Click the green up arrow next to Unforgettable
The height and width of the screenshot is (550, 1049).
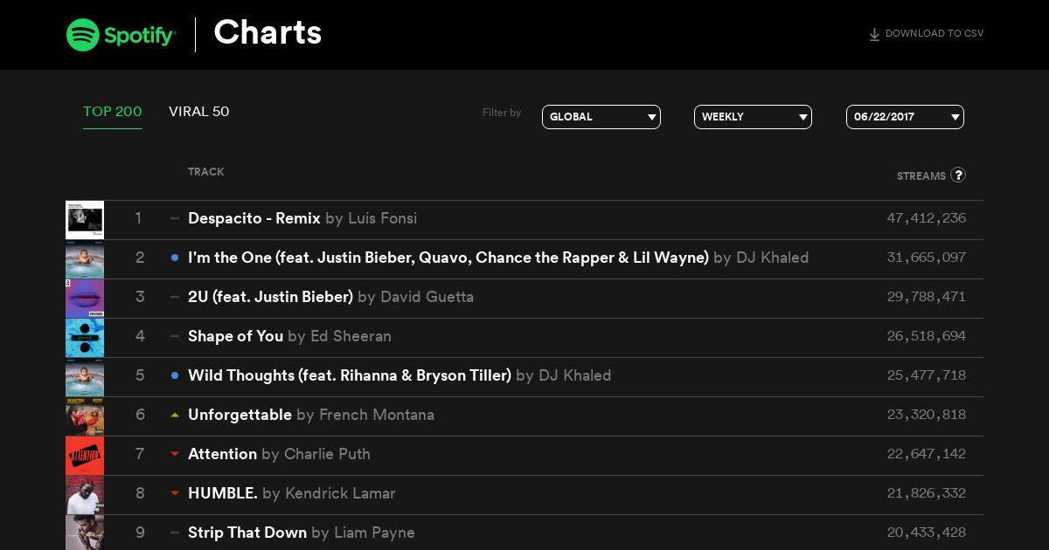pyautogui.click(x=175, y=415)
